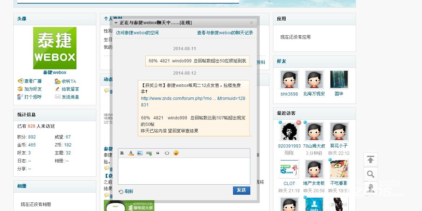Toggle bold formatting in chat editor
Viewport: 422px width, 211px height.
[122, 153]
